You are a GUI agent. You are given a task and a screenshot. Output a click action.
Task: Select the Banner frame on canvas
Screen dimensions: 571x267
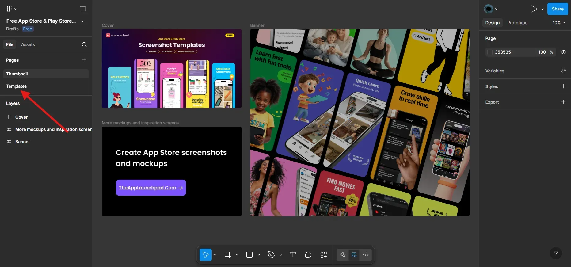click(x=360, y=122)
